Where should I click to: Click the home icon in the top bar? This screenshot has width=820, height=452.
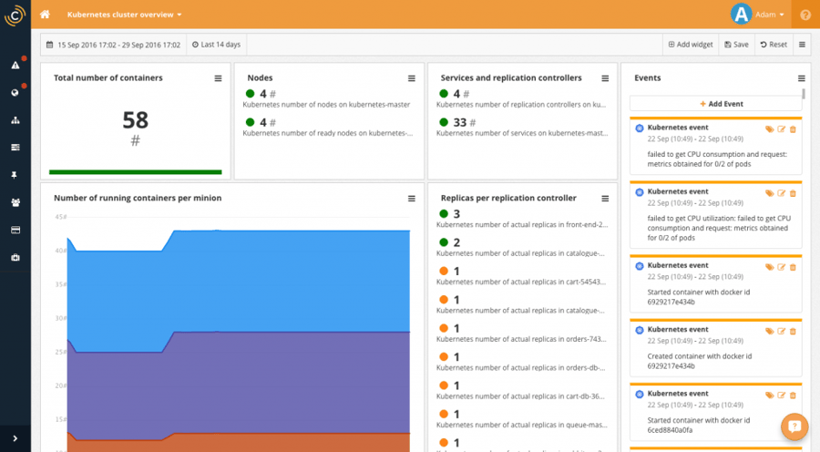45,15
